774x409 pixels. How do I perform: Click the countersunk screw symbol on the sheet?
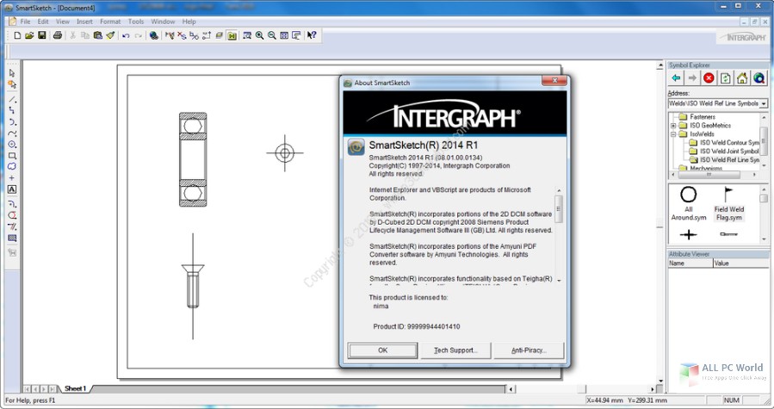click(x=193, y=287)
